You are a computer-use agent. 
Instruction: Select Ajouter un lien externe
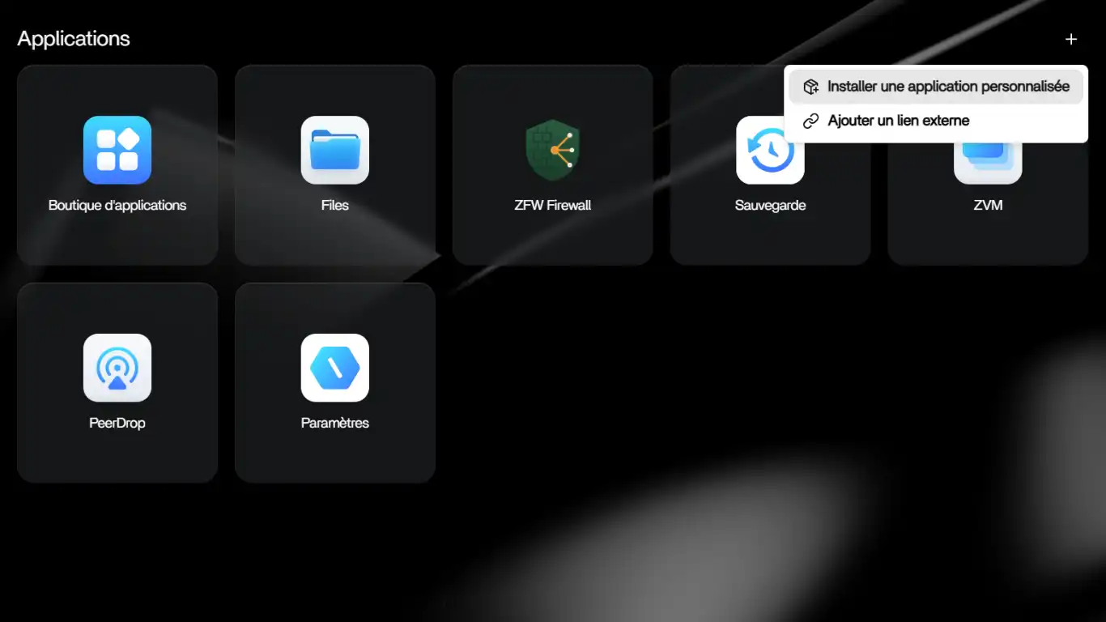click(936, 121)
